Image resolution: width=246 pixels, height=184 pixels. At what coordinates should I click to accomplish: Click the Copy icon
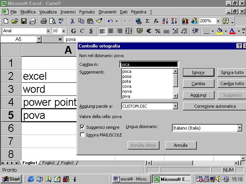[x=81, y=21]
